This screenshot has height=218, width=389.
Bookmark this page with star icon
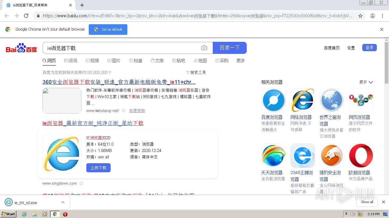tap(360, 16)
